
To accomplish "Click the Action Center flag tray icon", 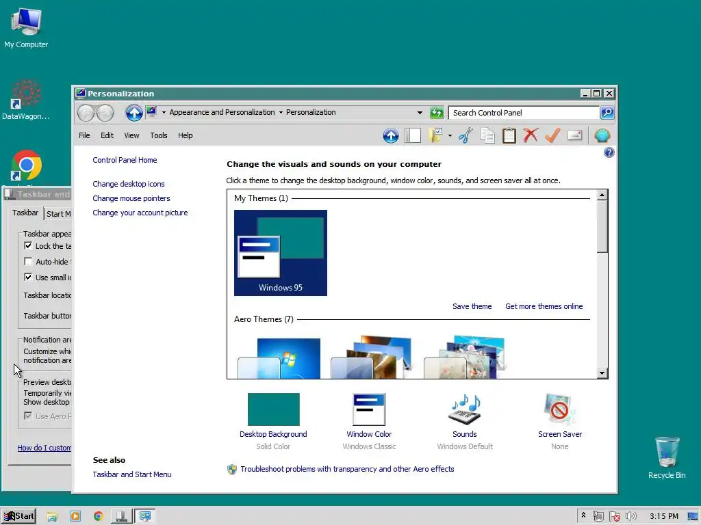I will point(615,517).
